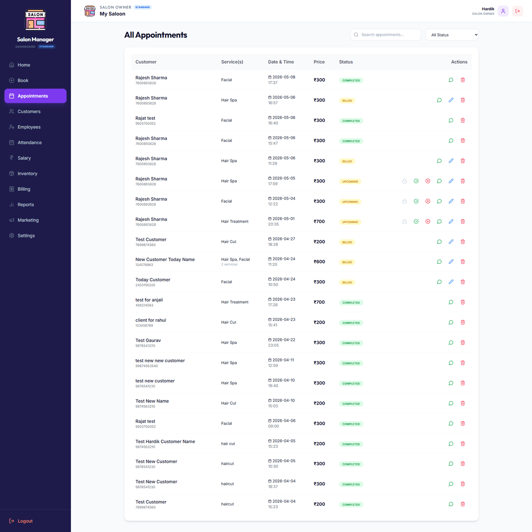Edit the Hair Spa appointment at 16:57
Screen dimensions: 532x532
[x=451, y=100]
